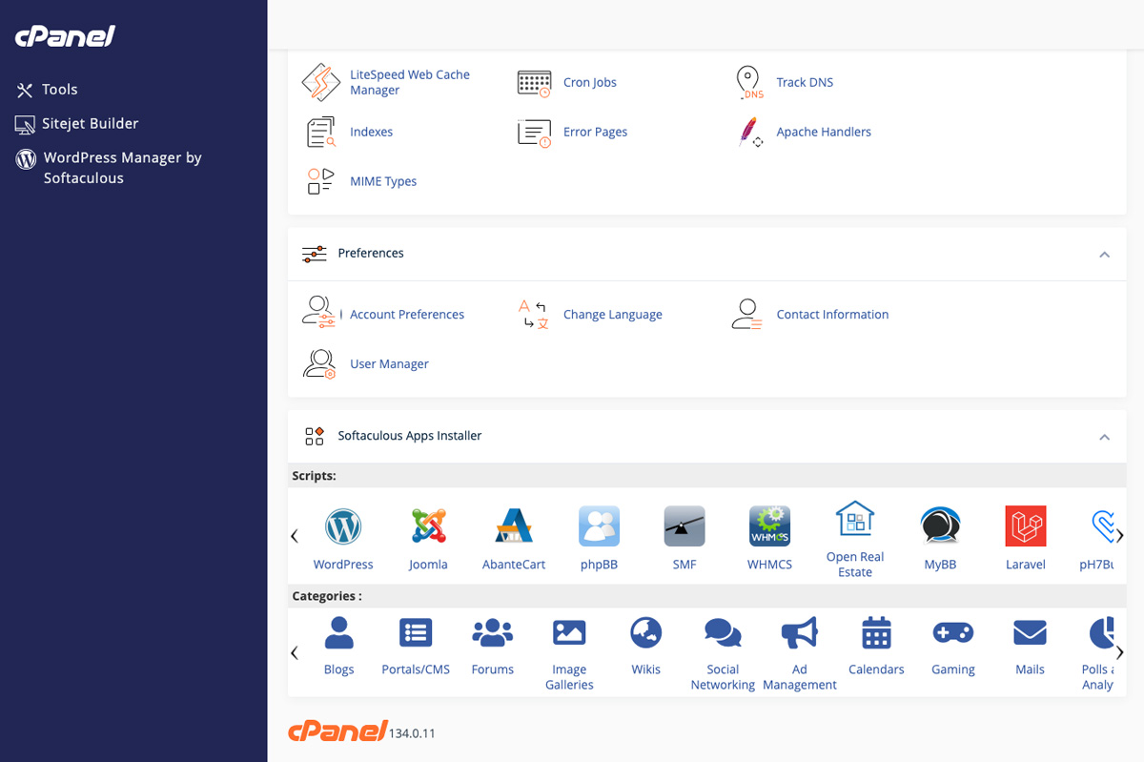The height and width of the screenshot is (762, 1144).
Task: Open the Track DNS link
Action: click(x=805, y=83)
